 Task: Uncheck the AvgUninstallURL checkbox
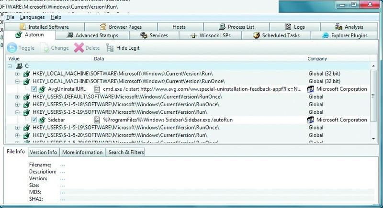coord(34,89)
